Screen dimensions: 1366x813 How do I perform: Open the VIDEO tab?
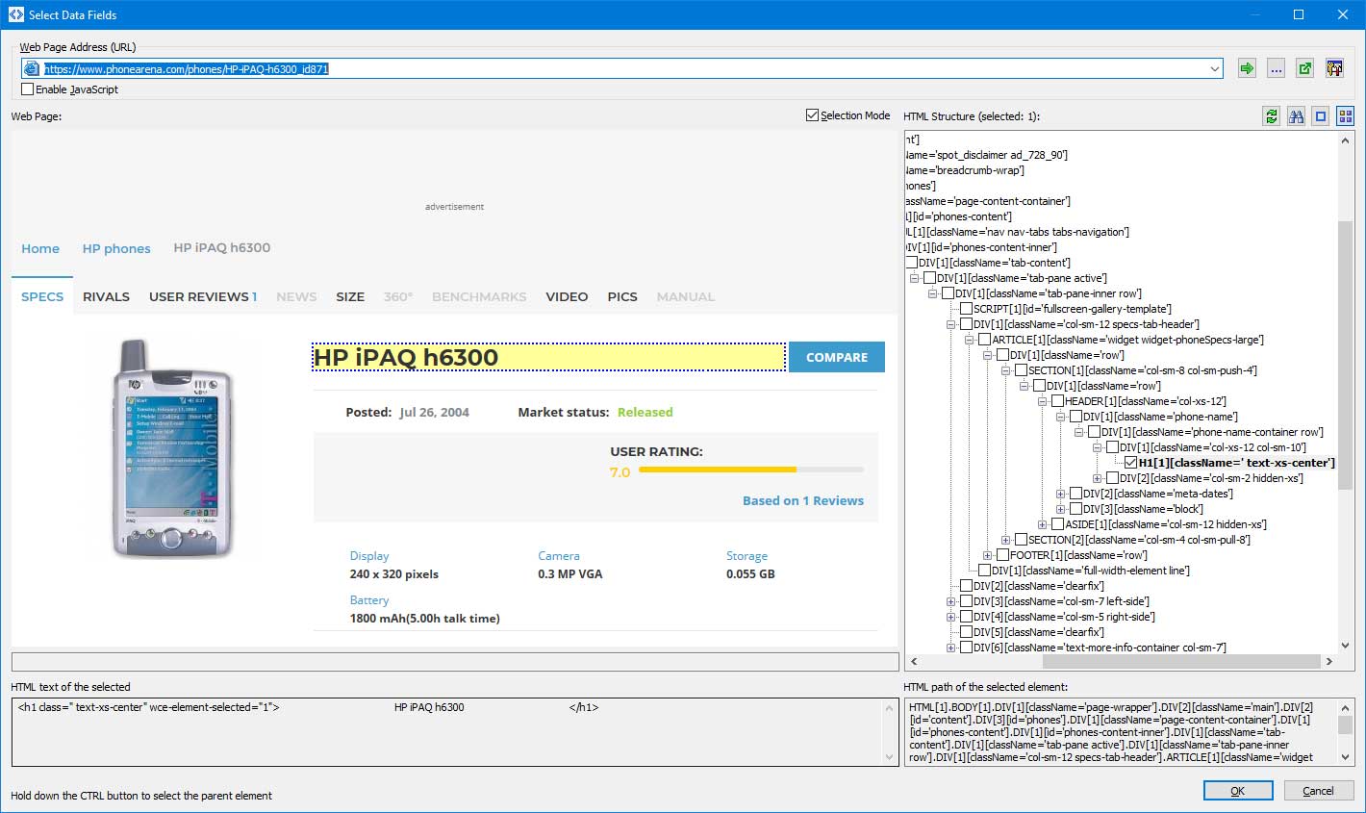[x=567, y=296]
